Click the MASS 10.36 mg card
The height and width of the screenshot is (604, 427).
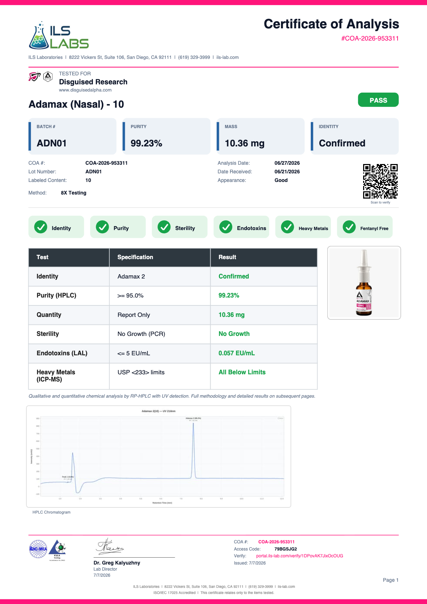click(261, 136)
